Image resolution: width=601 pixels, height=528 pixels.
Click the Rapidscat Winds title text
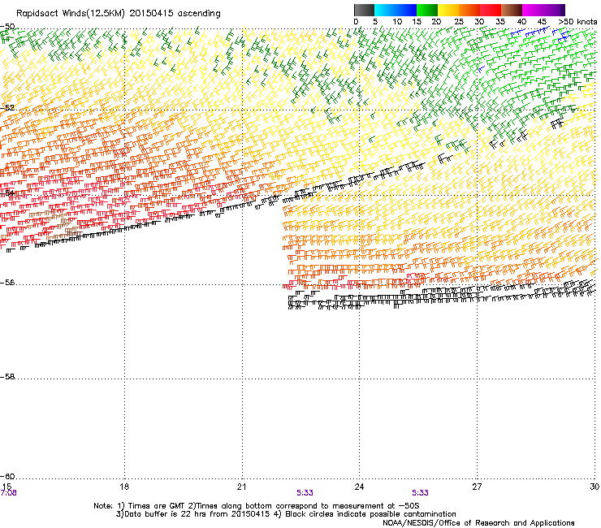coord(119,14)
